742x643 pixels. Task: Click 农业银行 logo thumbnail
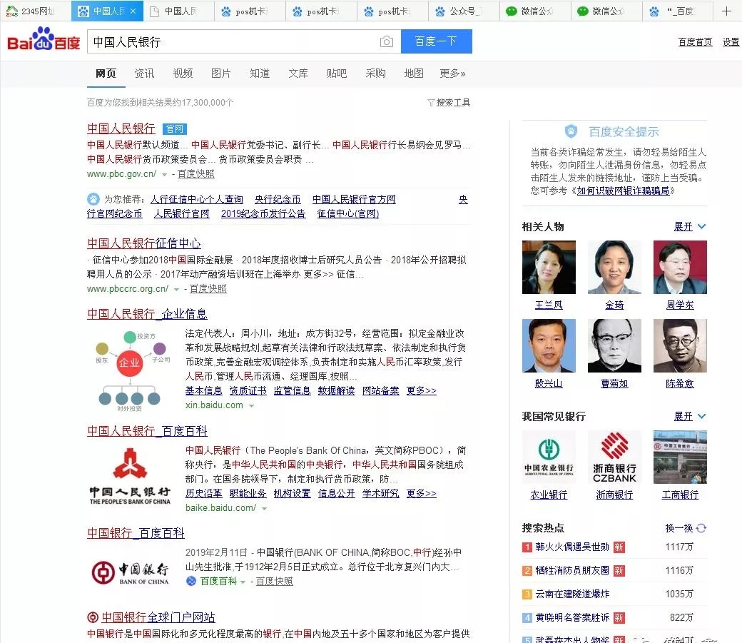tap(549, 457)
